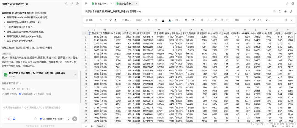Screen dimensions: 297x128
Task: Expand 查看所有产物 (2) link
Action: point(12,83)
